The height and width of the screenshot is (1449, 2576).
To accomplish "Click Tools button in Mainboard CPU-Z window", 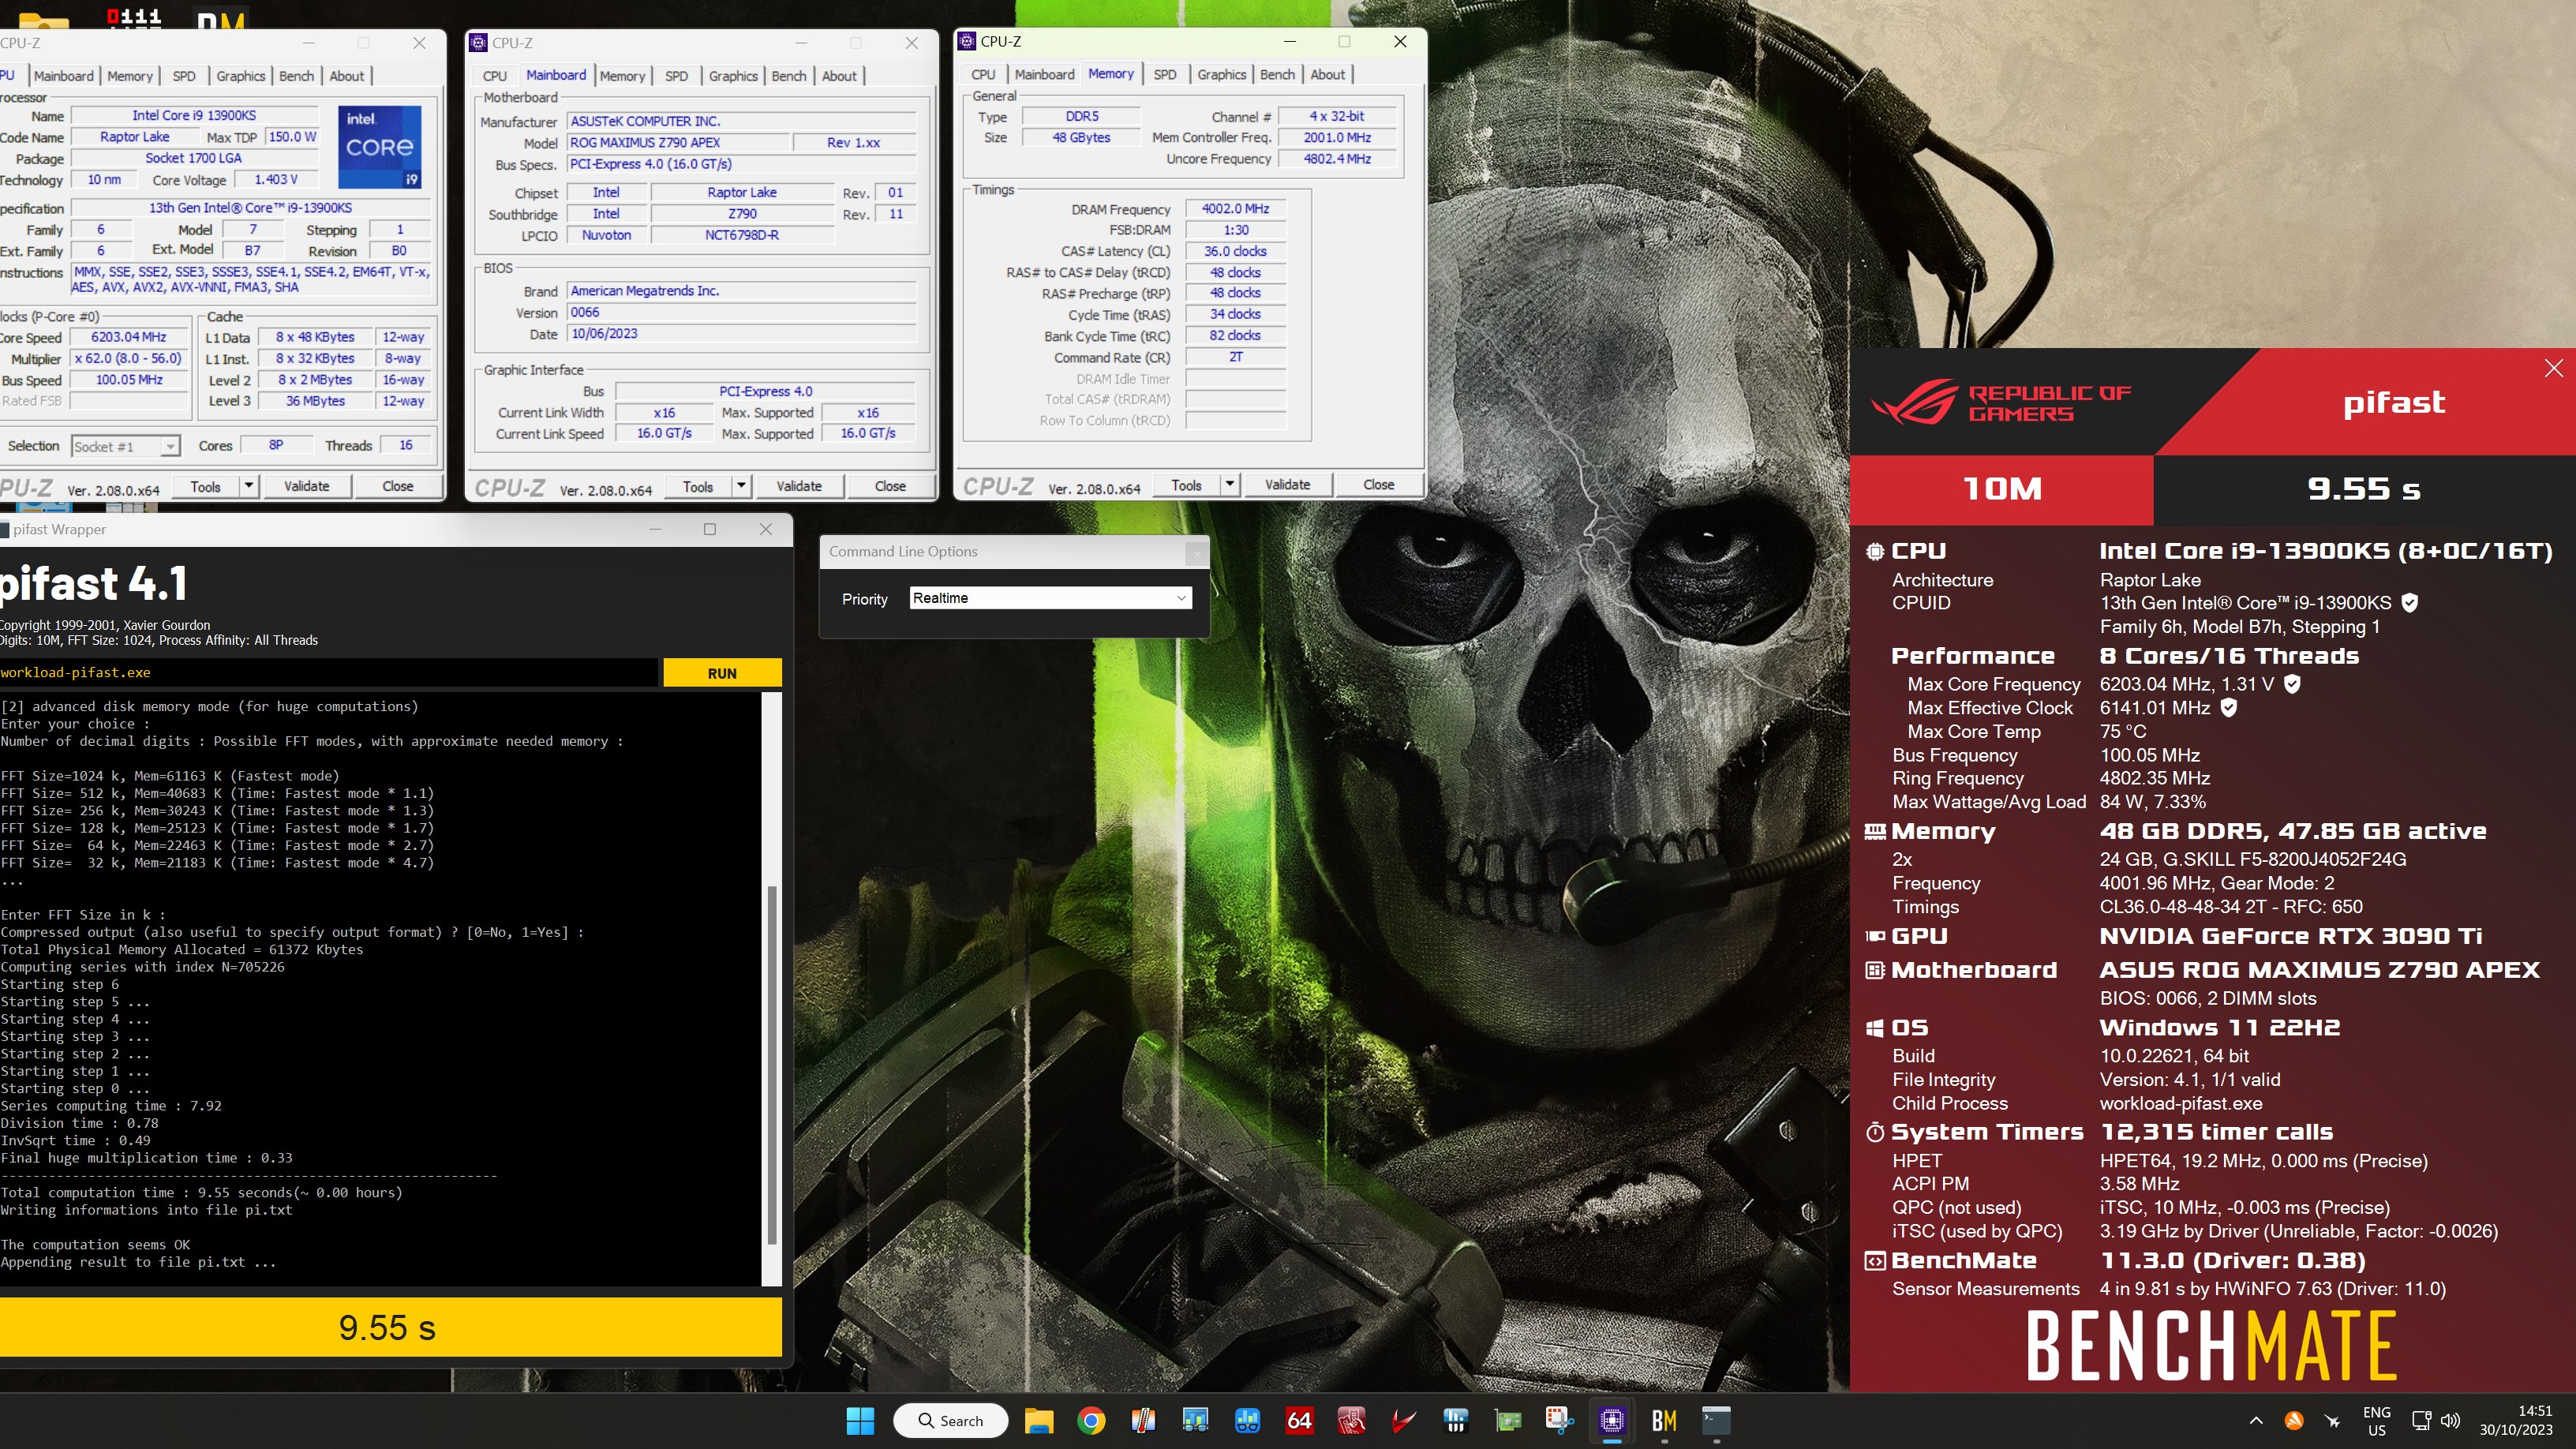I will coord(698,486).
